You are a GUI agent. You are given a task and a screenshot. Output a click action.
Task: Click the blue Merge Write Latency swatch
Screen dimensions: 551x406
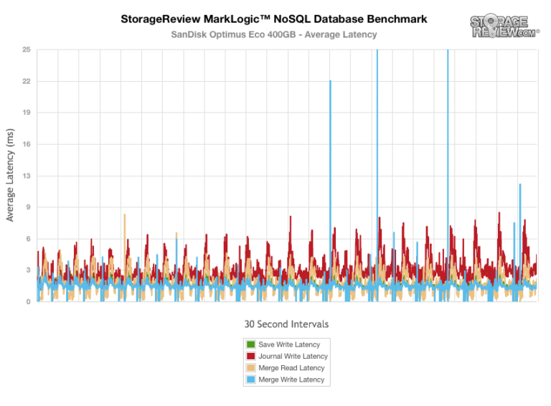pos(250,379)
